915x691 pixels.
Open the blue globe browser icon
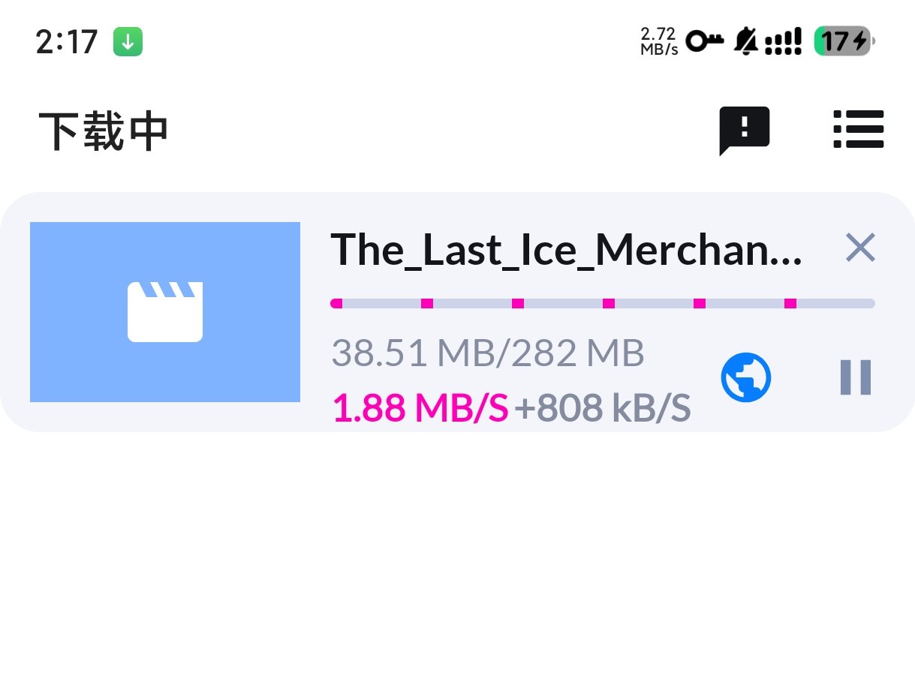[746, 377]
